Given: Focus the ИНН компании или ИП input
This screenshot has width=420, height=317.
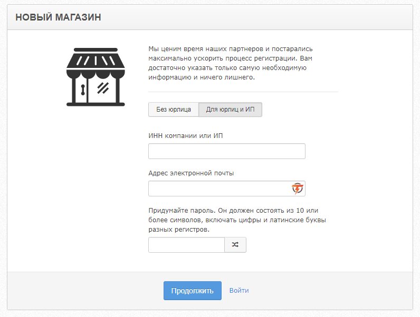Looking at the screenshot, I should coord(227,151).
